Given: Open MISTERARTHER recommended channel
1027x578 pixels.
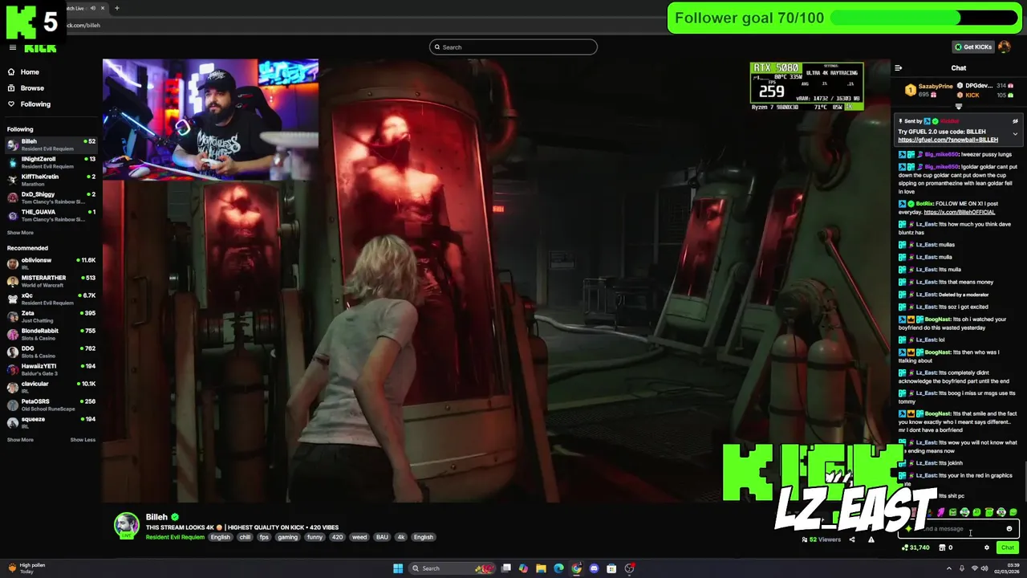Looking at the screenshot, I should point(51,281).
